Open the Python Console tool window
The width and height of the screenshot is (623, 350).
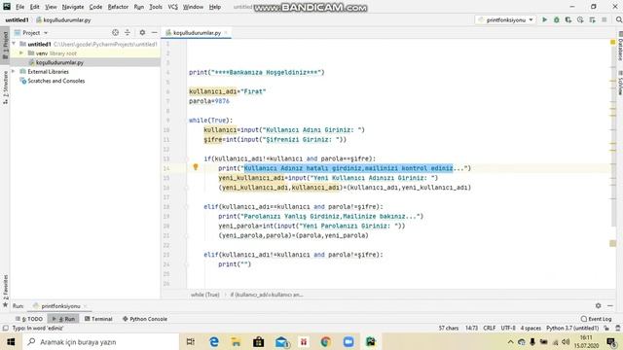click(x=145, y=319)
